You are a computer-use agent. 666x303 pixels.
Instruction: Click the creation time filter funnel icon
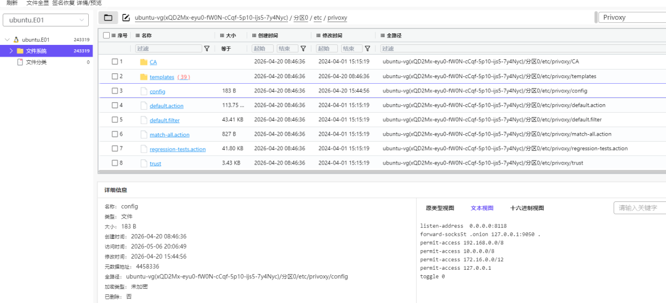tap(303, 49)
